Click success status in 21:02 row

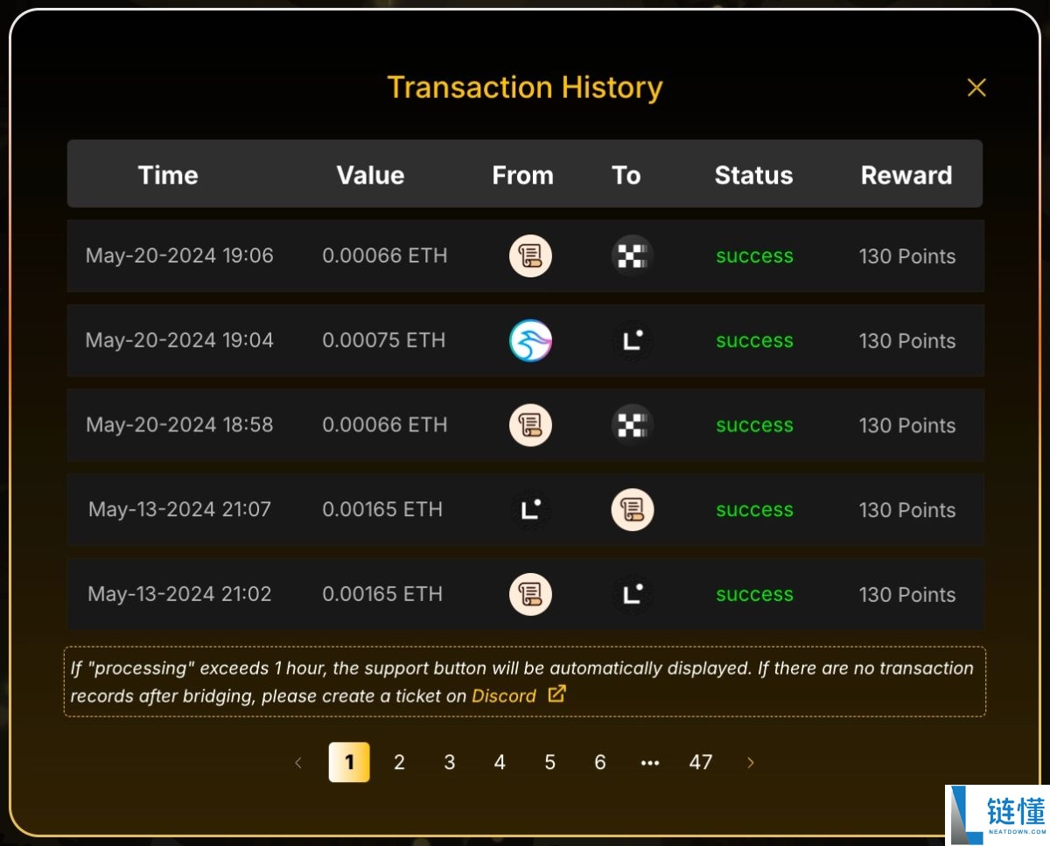click(x=754, y=595)
